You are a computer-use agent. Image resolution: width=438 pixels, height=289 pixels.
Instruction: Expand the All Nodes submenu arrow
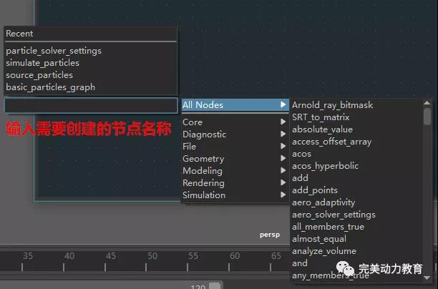click(x=283, y=105)
